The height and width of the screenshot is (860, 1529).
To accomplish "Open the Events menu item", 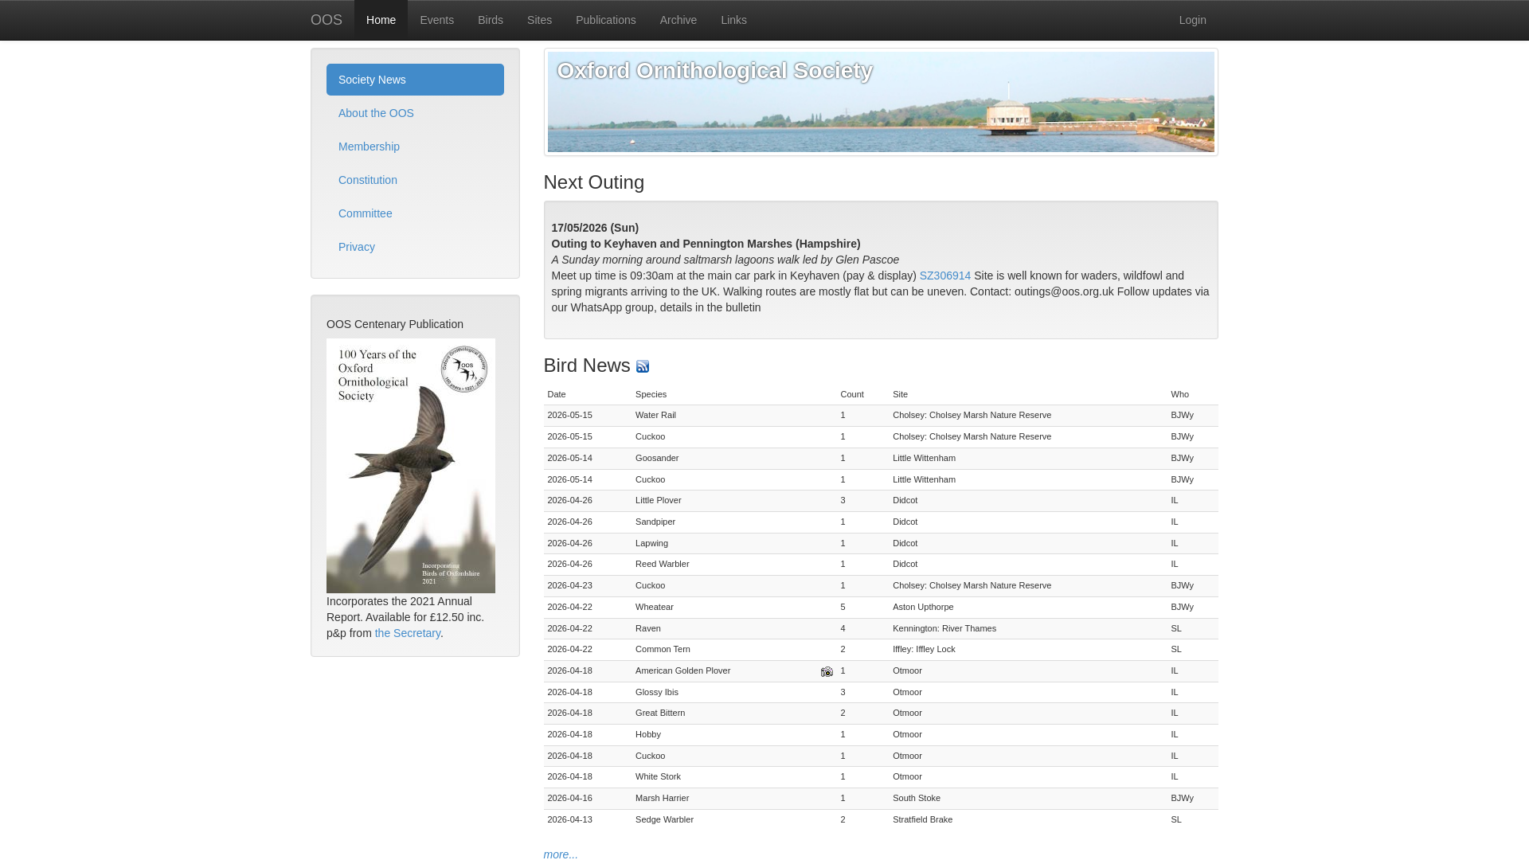I will click(x=436, y=20).
